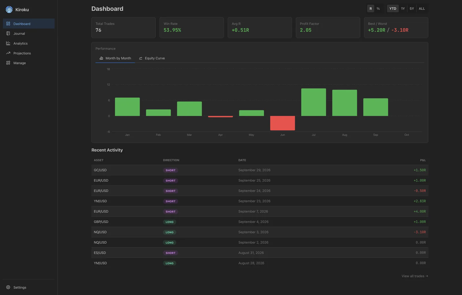Click the Kiroku logo icon

click(x=9, y=10)
